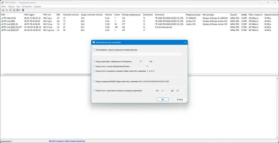Sort by the Компания column header

pyautogui.click(x=170, y=15)
